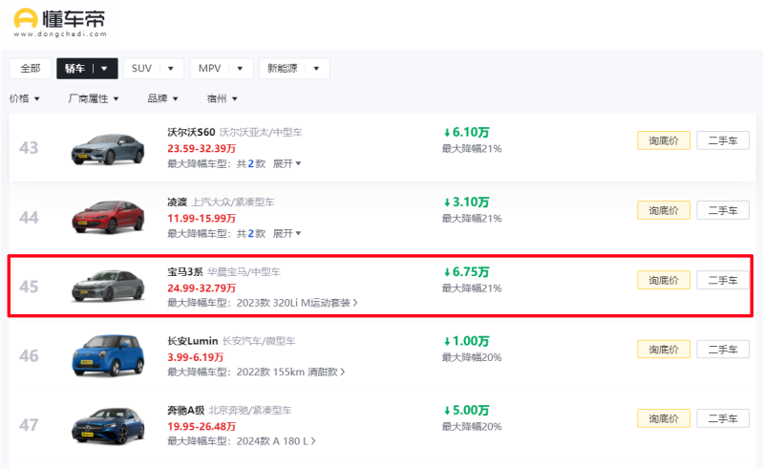Expand the MPV category dropdown
The width and height of the screenshot is (764, 469).
point(240,69)
